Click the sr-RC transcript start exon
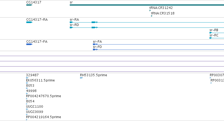The height and width of the screenshot is (121, 224). click(211, 38)
